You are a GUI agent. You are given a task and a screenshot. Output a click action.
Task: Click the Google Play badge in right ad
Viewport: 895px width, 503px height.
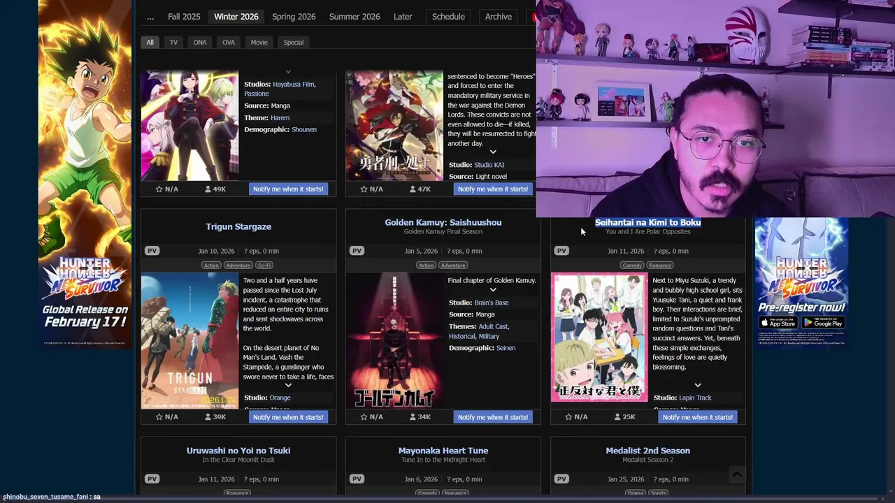click(823, 323)
